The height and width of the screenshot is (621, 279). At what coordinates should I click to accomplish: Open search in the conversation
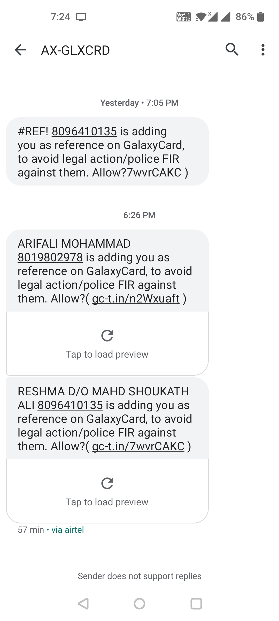pos(232,49)
